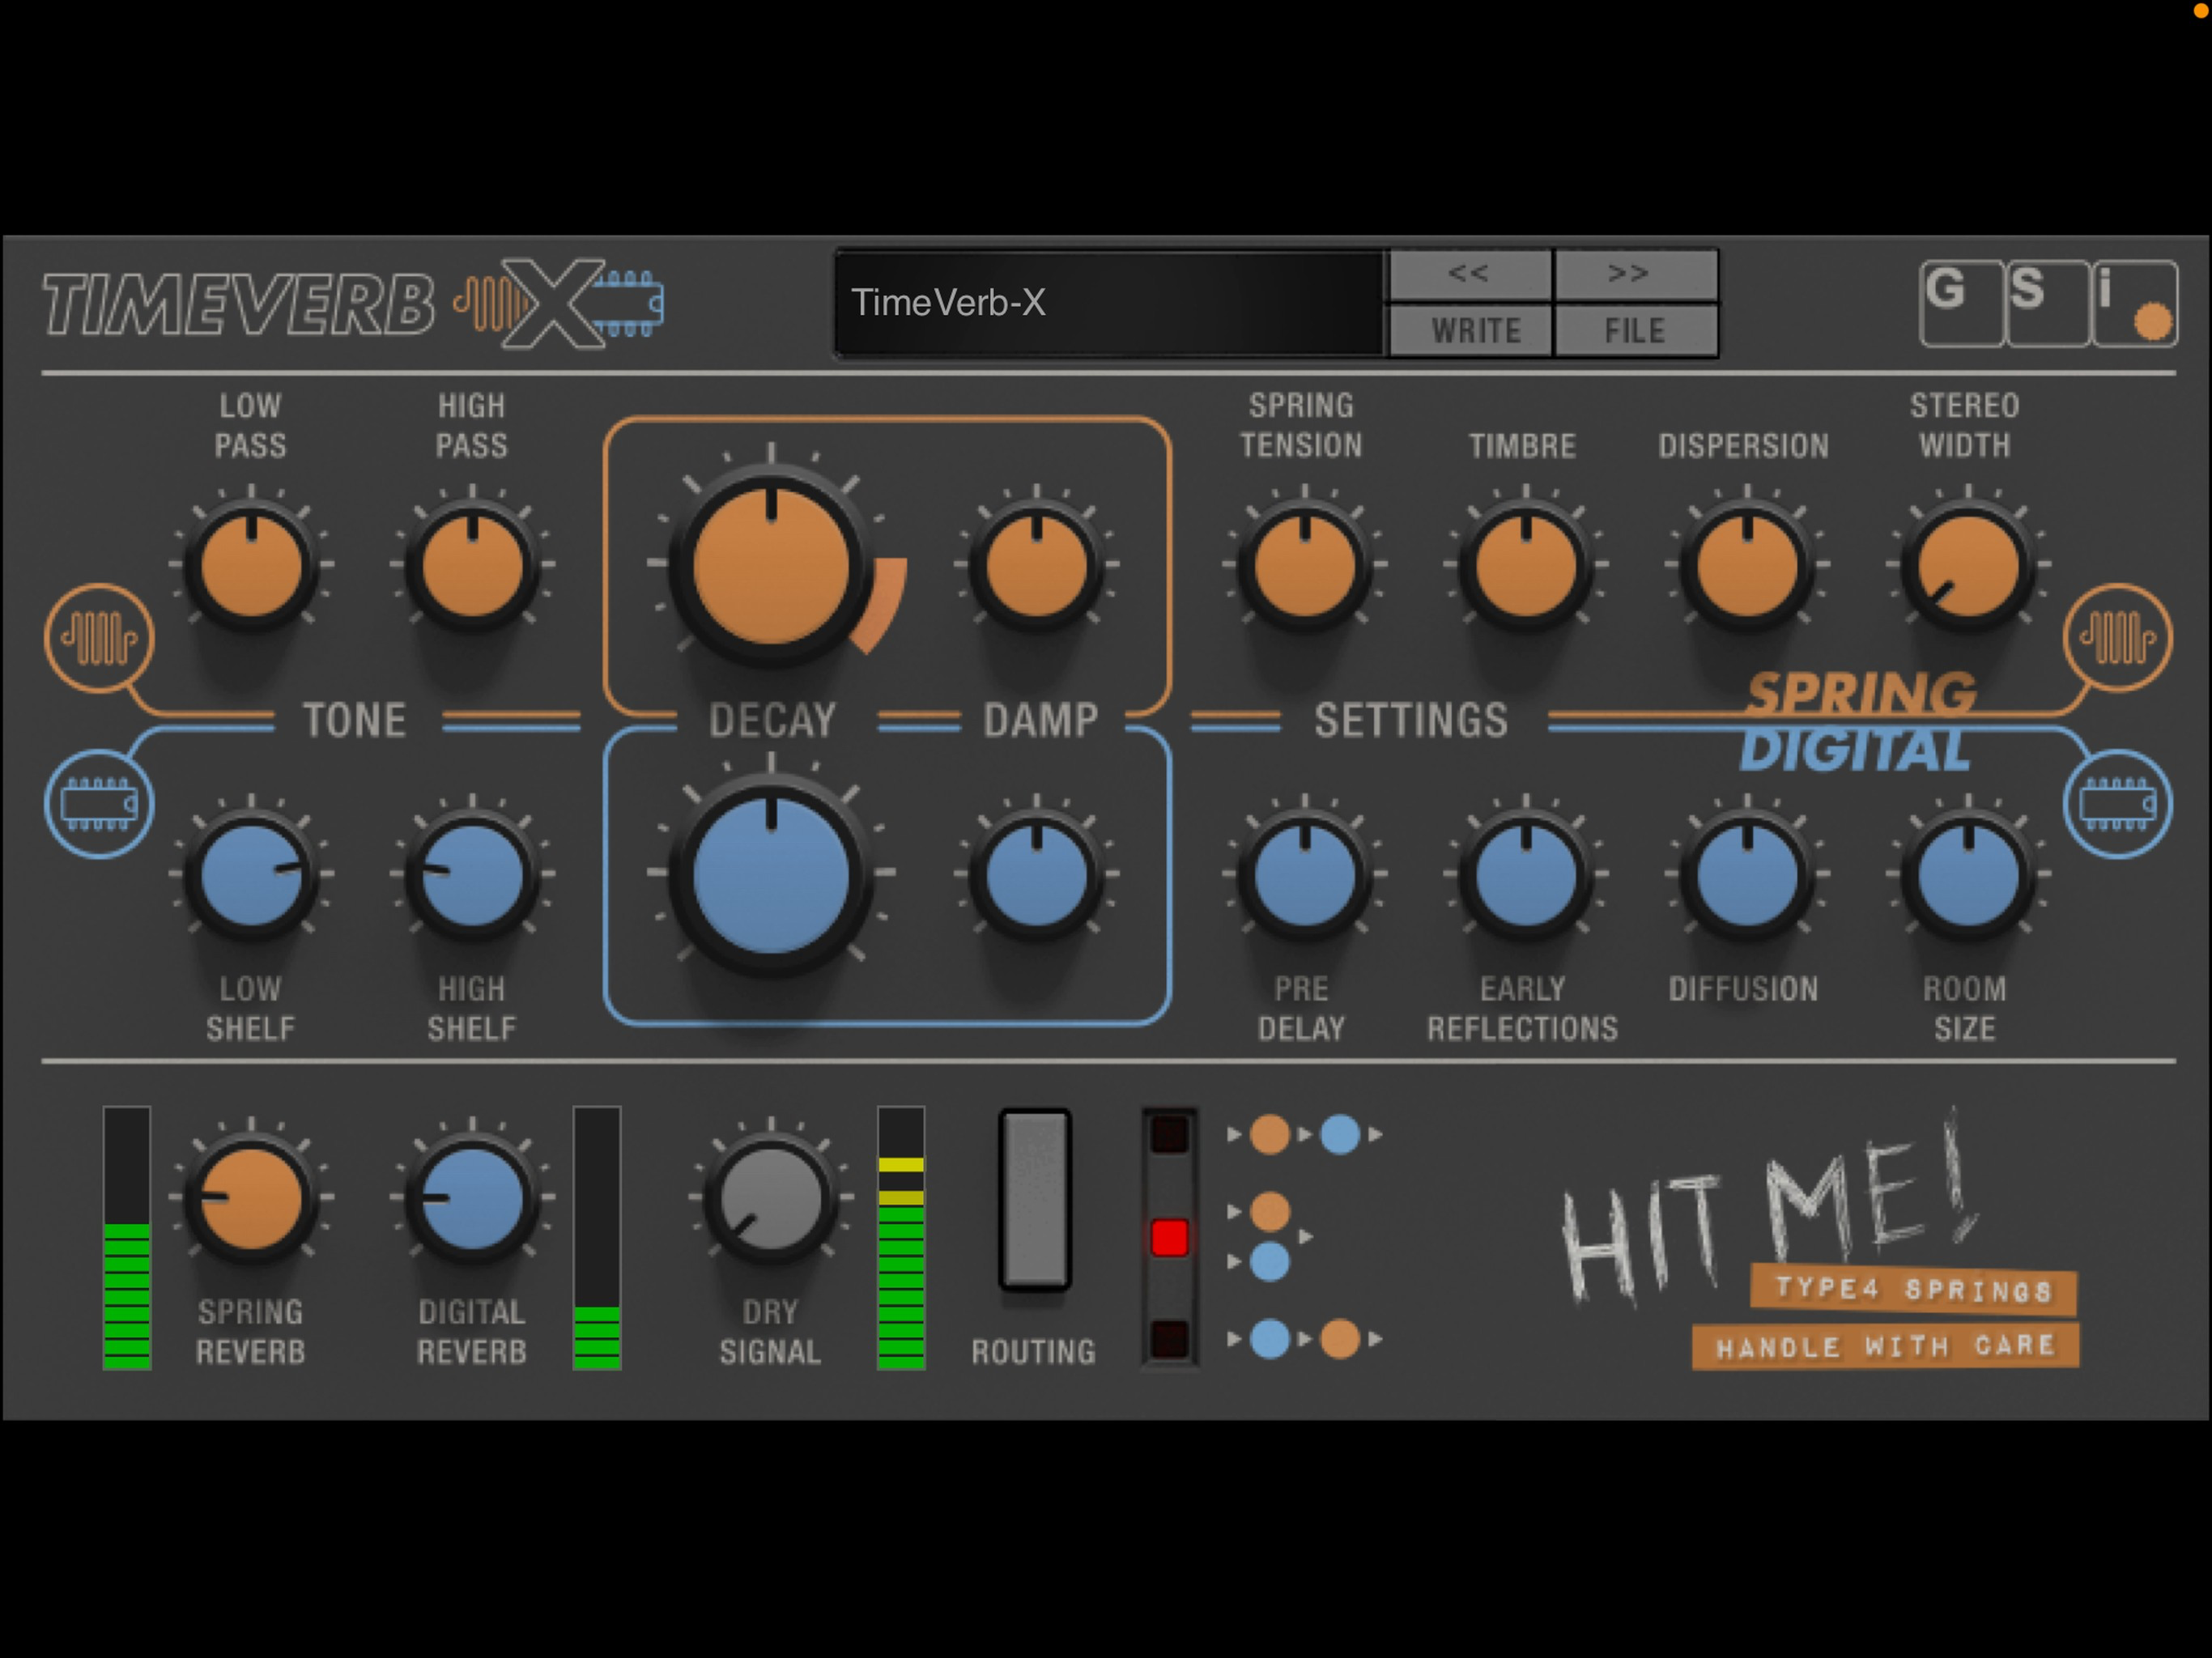Click the Timbre knob
This screenshot has height=1658, width=2212.
1526,566
